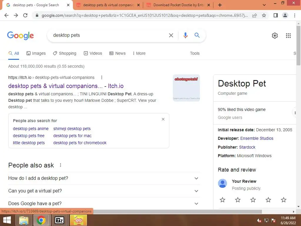301x226 pixels.
Task: Open a new browser tab
Action: (220, 5)
